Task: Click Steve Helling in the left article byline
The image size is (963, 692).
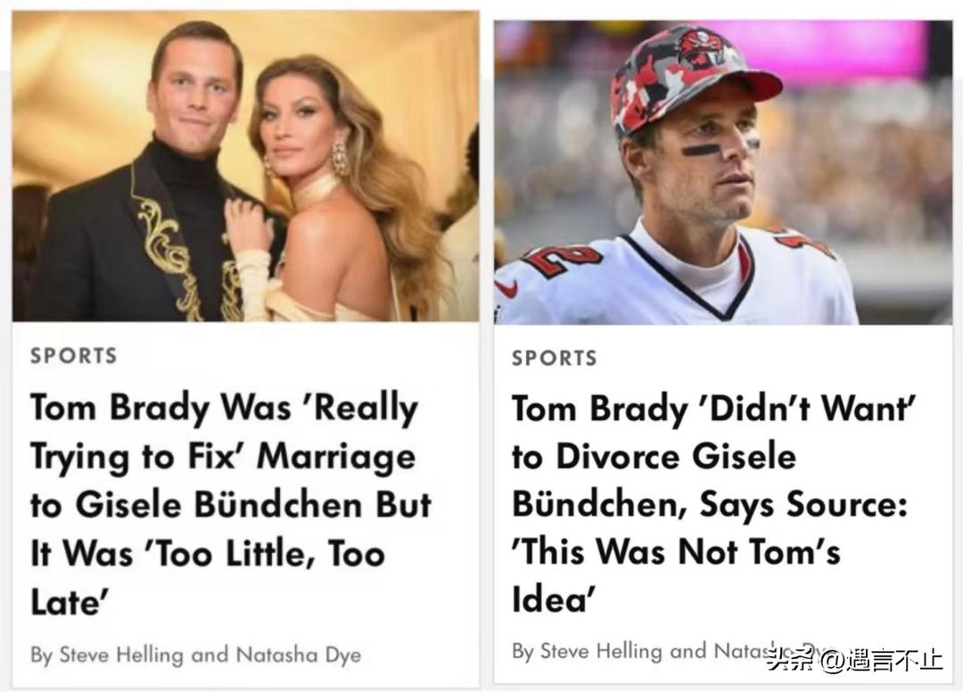Action: click(x=121, y=655)
